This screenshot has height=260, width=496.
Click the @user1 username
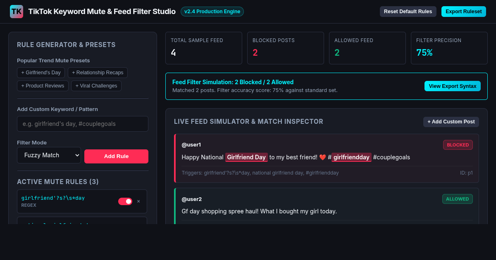[191, 145]
